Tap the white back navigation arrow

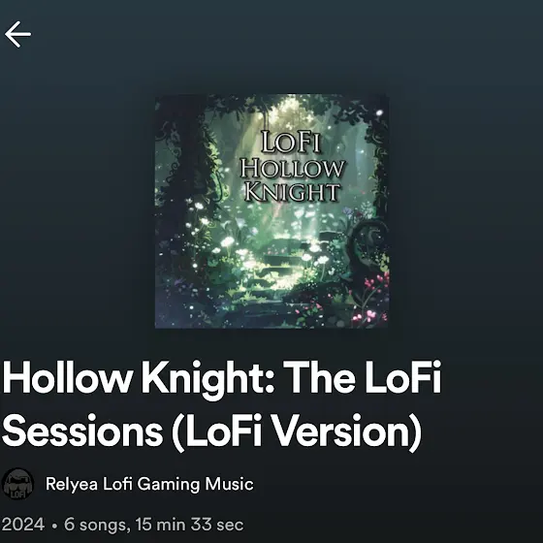17,34
